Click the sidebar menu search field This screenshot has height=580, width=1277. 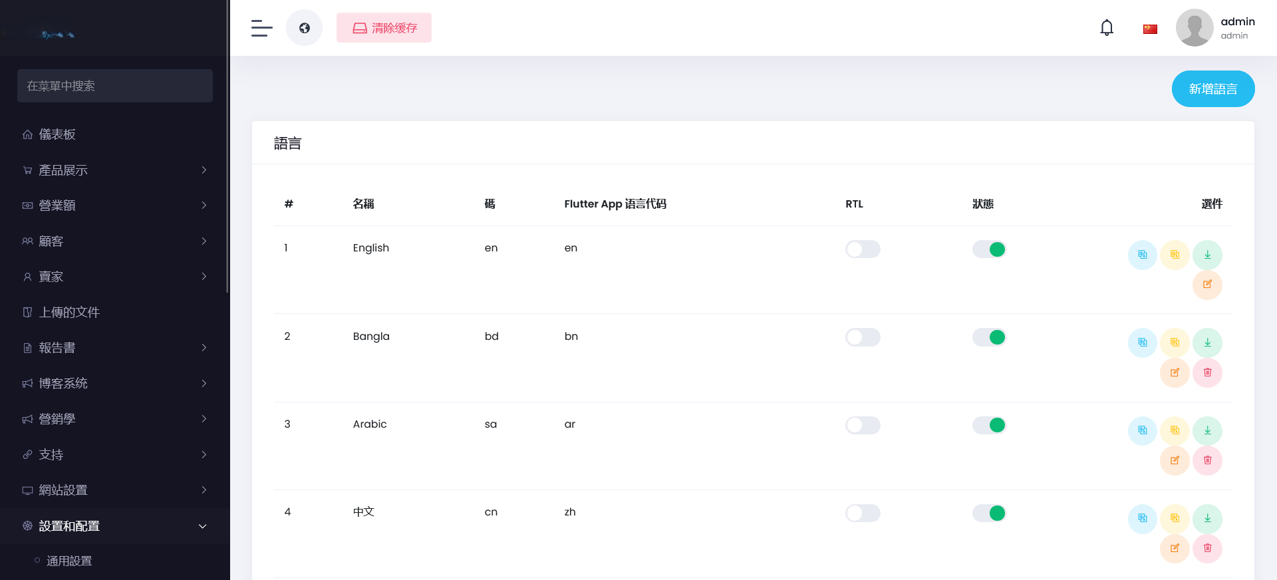click(x=115, y=86)
